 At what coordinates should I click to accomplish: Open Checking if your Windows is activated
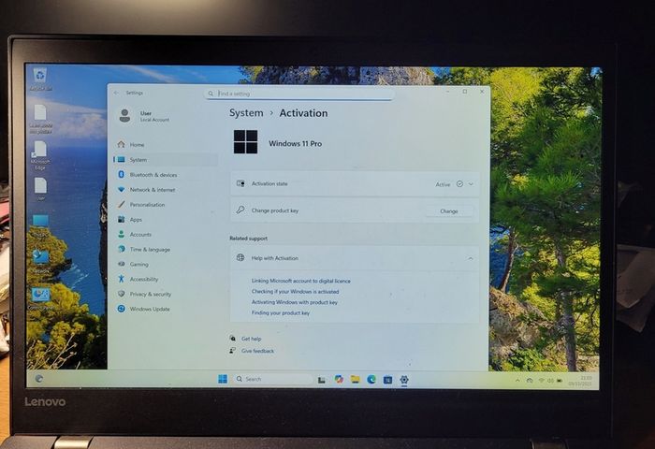pos(295,292)
